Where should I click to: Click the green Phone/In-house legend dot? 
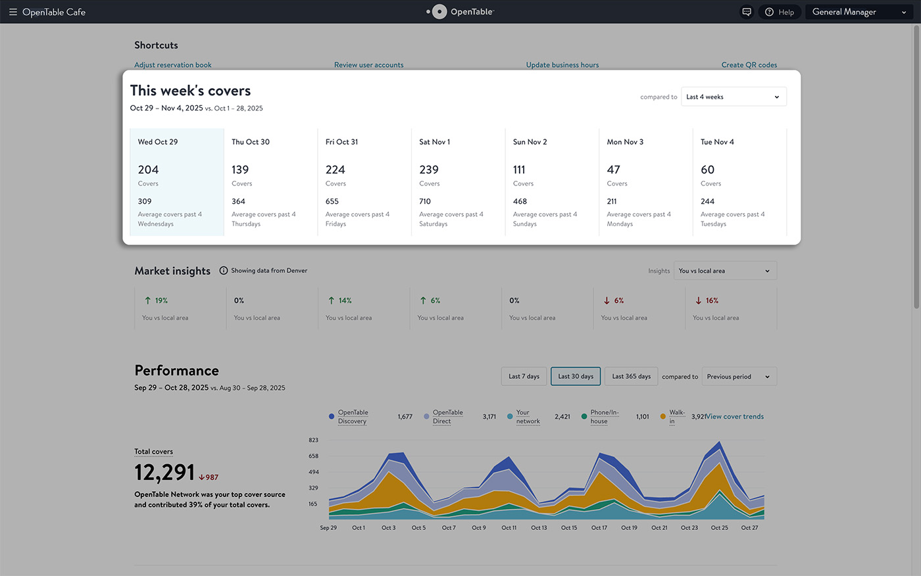(x=584, y=416)
